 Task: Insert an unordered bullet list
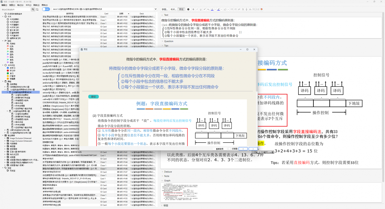(x=232, y=9)
